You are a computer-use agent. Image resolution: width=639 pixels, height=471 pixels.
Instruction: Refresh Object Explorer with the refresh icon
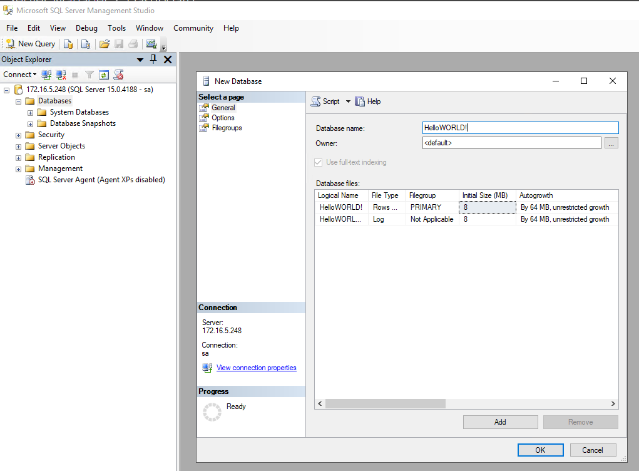[104, 75]
